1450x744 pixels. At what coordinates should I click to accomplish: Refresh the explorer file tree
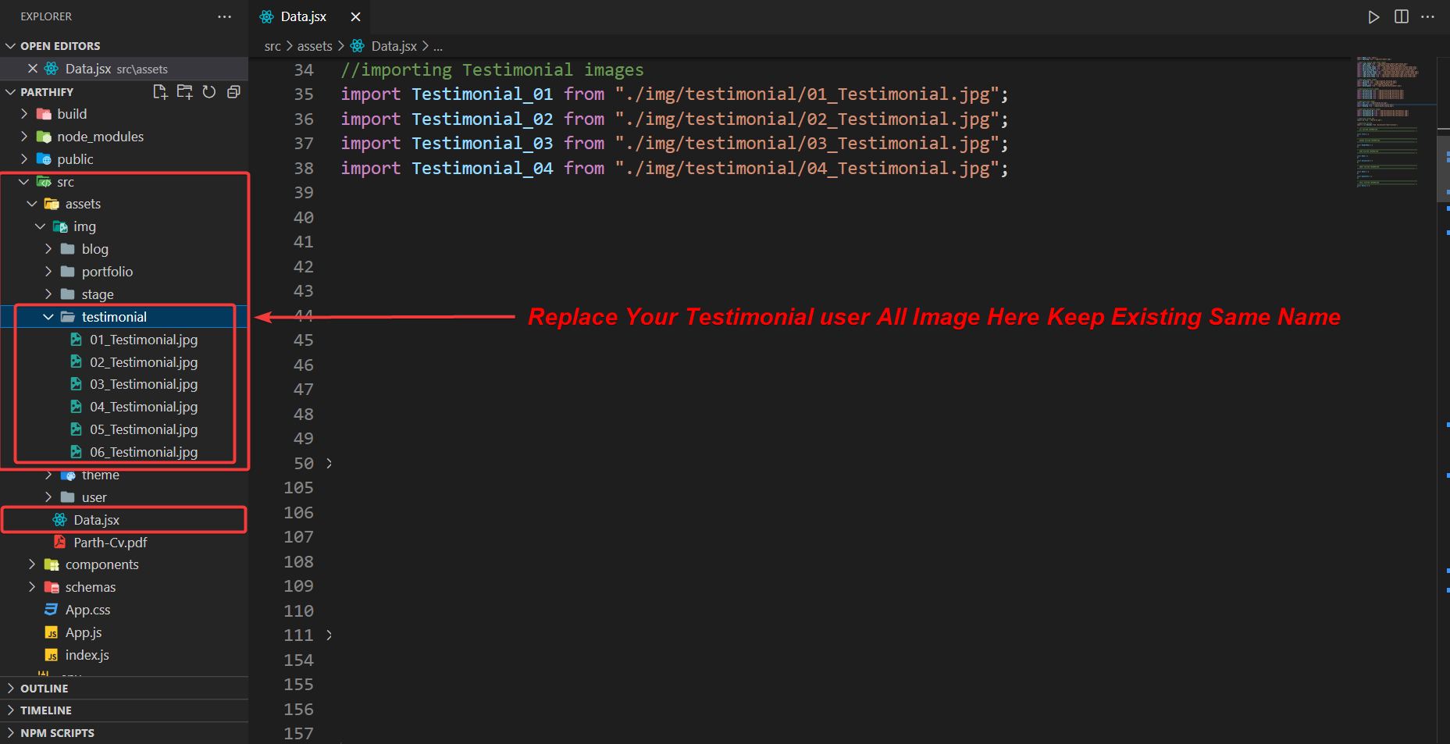coord(209,92)
